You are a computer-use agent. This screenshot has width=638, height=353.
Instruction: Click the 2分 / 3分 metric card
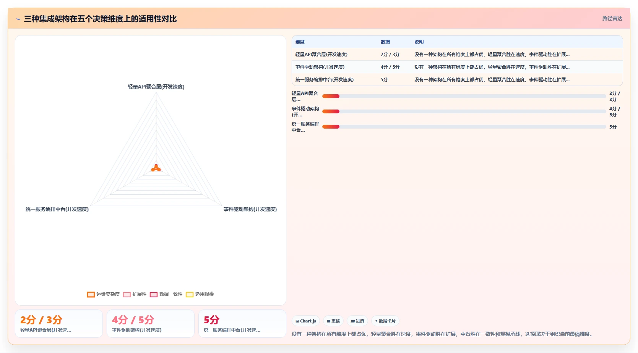tap(59, 324)
